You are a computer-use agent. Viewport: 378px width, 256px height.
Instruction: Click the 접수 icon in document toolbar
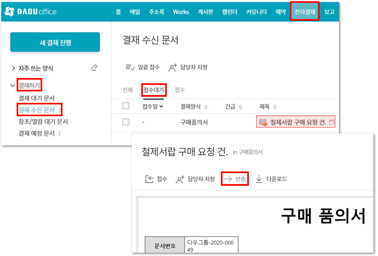(x=149, y=179)
